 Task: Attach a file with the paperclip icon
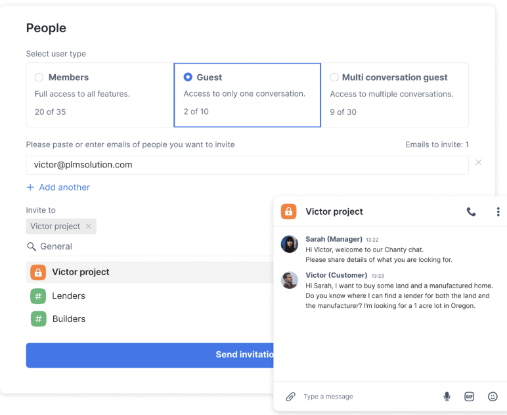tap(290, 397)
